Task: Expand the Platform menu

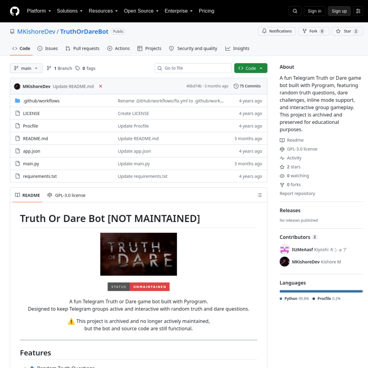Action: pos(39,11)
